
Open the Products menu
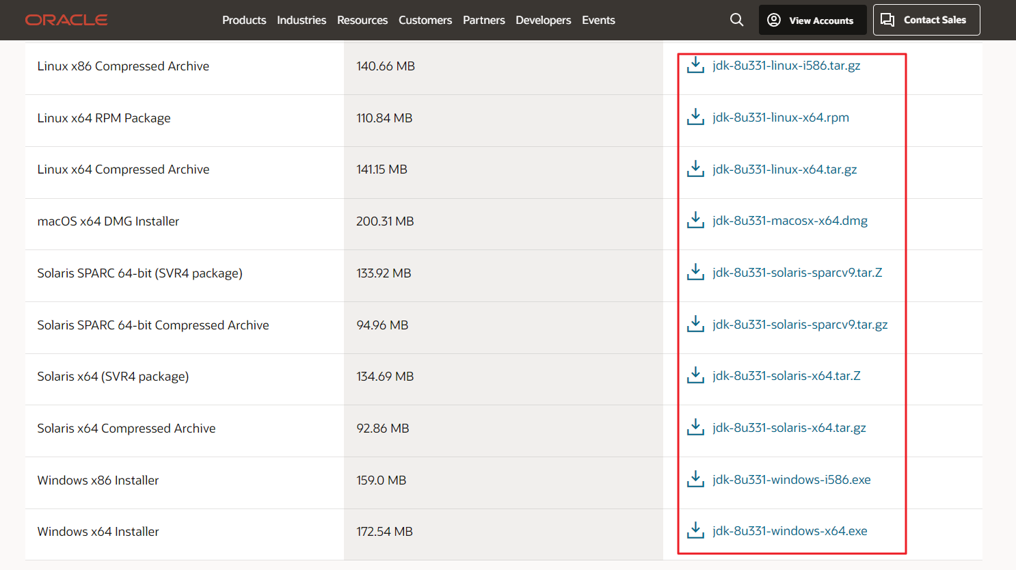[244, 21]
